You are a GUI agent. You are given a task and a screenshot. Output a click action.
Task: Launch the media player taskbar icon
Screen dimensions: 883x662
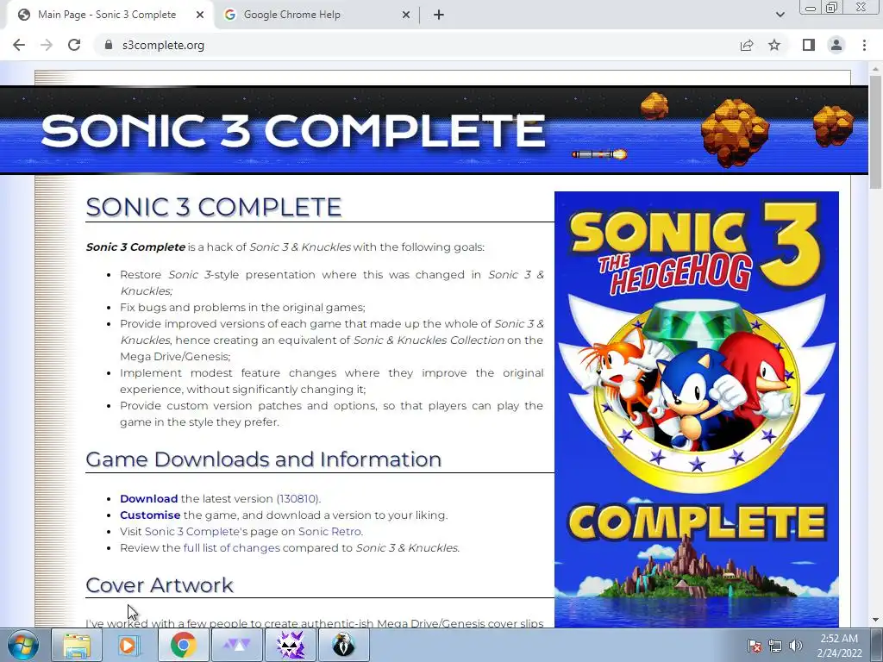click(128, 645)
